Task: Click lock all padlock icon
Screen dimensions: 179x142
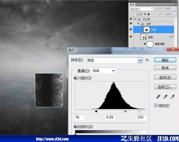Action: click(x=148, y=14)
